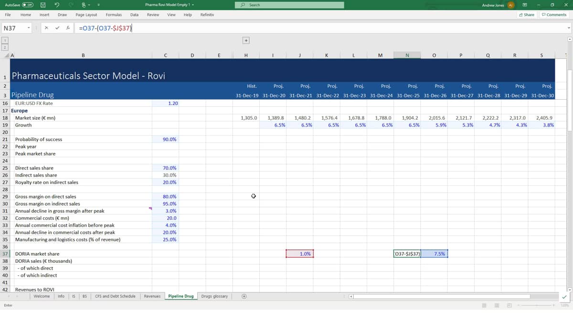Viewport: 573px width, 322px height.
Task: Click the Search box in title bar
Action: click(x=289, y=5)
